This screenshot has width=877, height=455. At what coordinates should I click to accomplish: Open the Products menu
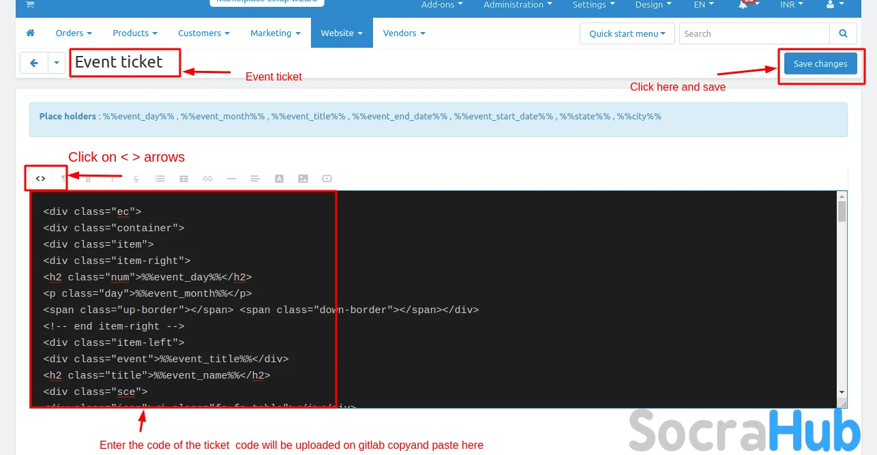tap(134, 33)
